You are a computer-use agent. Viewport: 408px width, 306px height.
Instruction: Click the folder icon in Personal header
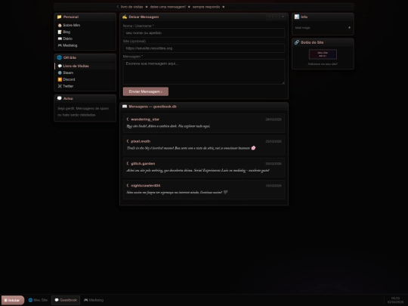60,17
